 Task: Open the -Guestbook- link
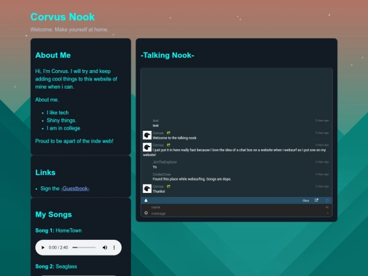(75, 189)
